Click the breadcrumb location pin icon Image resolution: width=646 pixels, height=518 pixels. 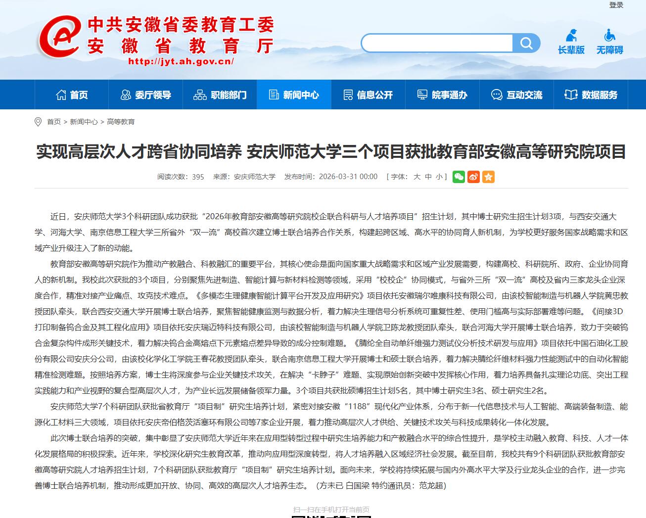pyautogui.click(x=38, y=122)
